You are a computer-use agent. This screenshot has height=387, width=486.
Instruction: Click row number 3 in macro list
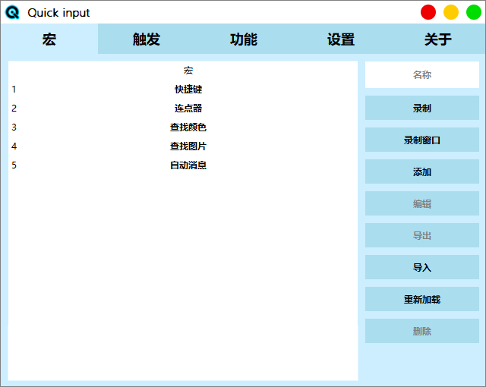(14, 127)
